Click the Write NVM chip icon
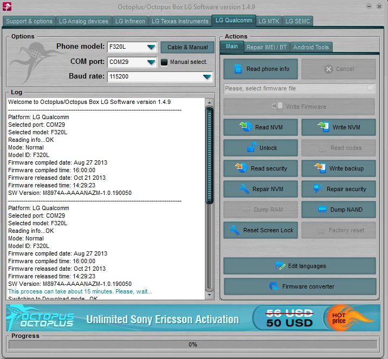 [x=324, y=127]
